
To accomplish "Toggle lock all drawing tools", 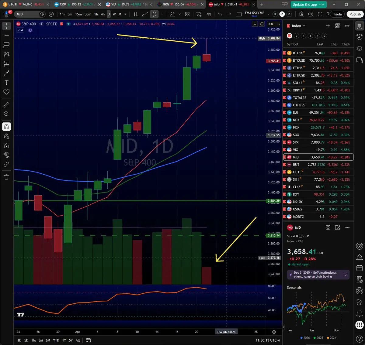I will [x=6, y=145].
